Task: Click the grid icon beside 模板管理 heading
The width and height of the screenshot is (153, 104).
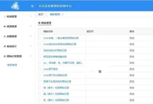Action: tap(39, 23)
